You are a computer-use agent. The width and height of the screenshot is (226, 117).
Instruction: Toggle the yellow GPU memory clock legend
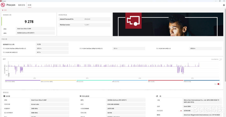click(58, 81)
